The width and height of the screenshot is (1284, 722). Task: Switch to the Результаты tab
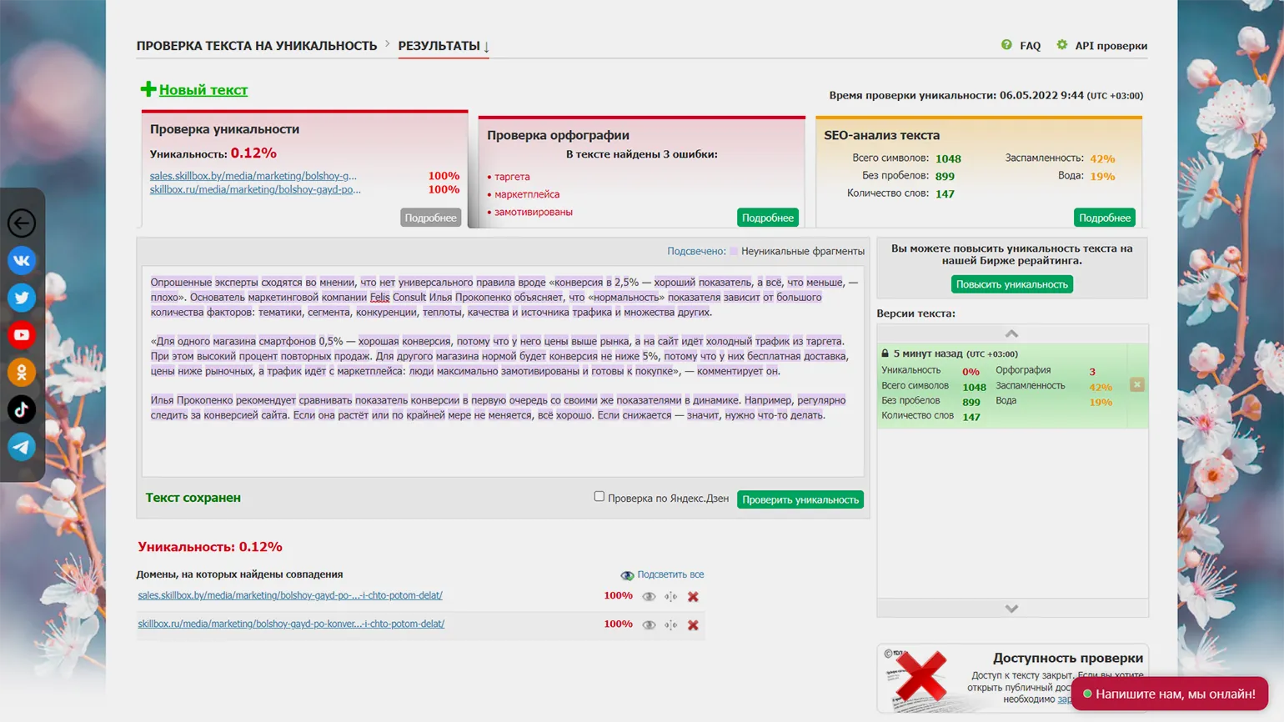click(439, 46)
